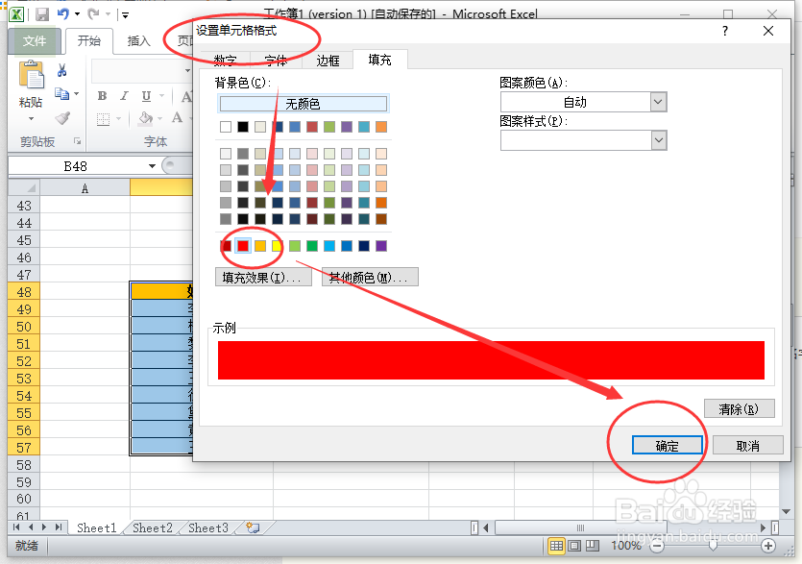This screenshot has height=564, width=802.
Task: Click the fill color bucket icon
Action: pos(146,119)
